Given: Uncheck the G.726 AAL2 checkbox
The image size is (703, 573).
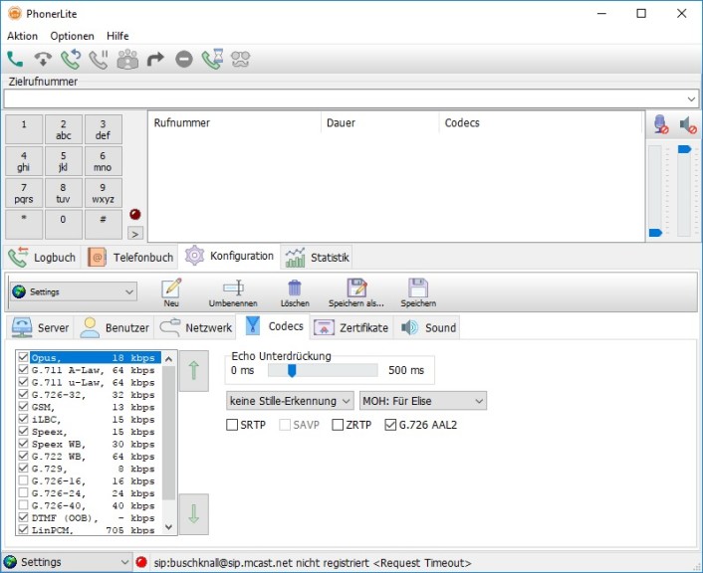Looking at the screenshot, I should point(390,425).
